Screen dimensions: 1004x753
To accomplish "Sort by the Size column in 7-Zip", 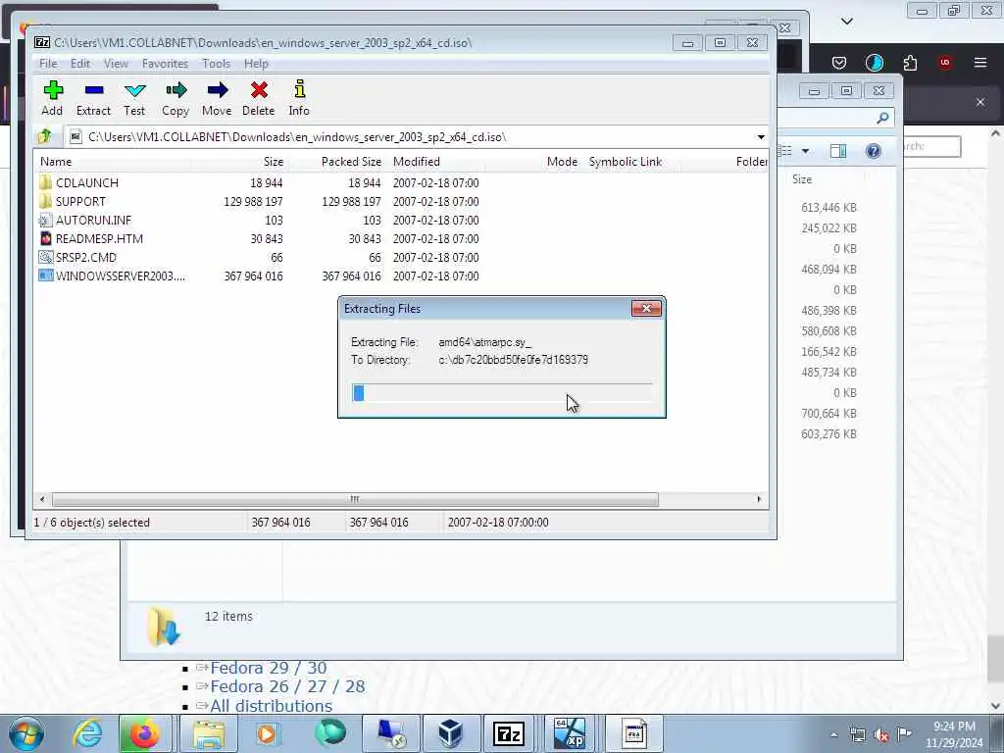I will click(274, 162).
